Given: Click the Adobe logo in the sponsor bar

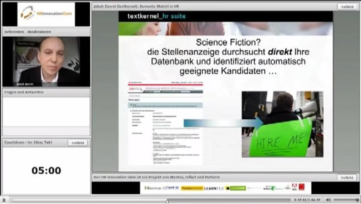Looking at the screenshot, I should pos(295,187).
